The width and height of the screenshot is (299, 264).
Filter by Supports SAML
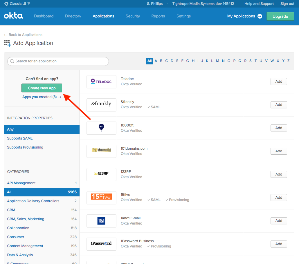tap(20, 138)
